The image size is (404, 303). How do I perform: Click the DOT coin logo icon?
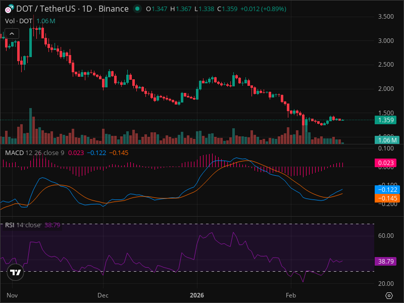[9, 9]
